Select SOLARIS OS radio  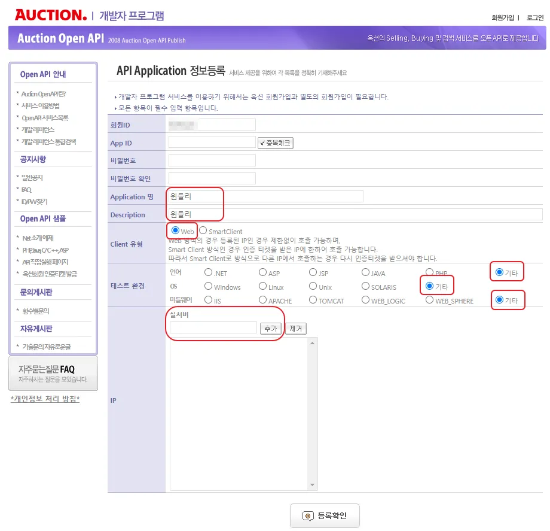(365, 286)
